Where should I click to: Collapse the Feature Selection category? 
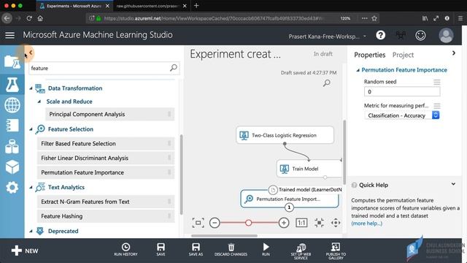(x=31, y=129)
